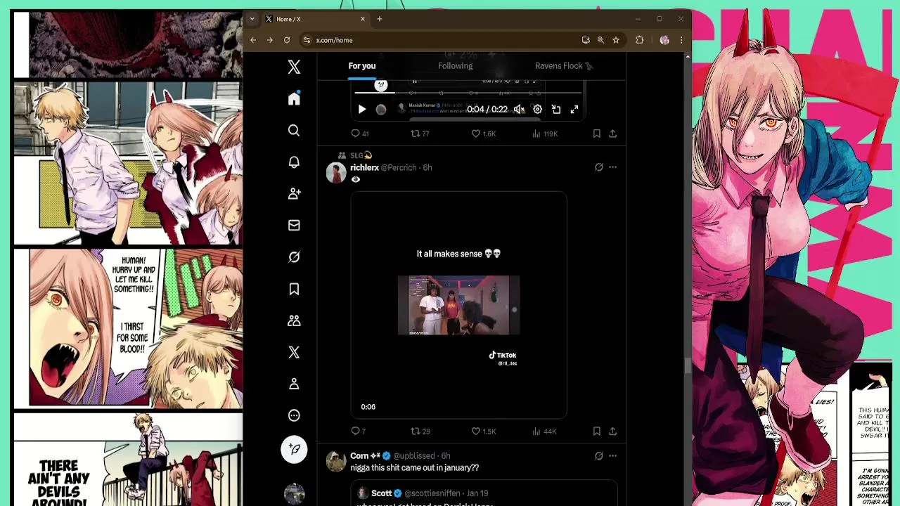This screenshot has height=506, width=900.
Task: Open Corn's profile name link
Action: (x=366, y=455)
